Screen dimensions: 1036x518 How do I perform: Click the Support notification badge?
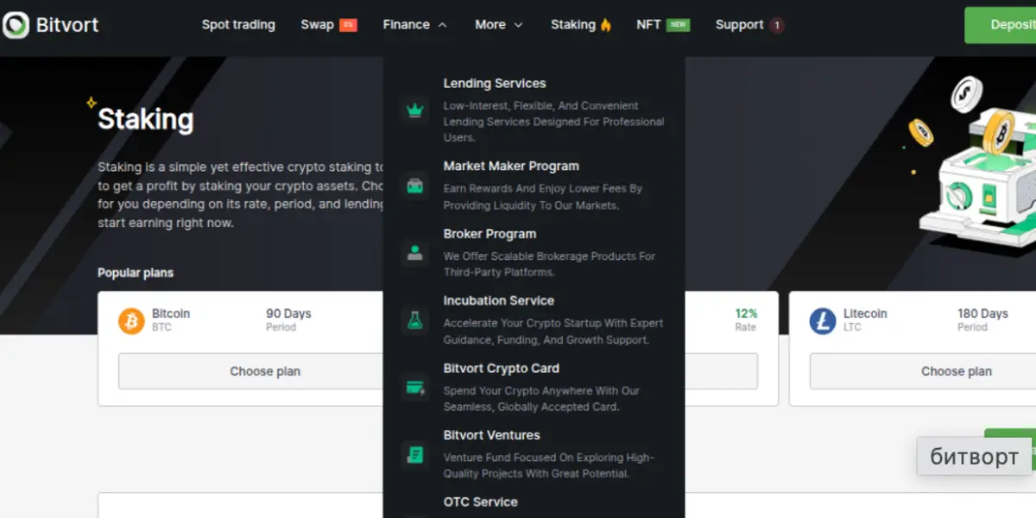pos(776,25)
